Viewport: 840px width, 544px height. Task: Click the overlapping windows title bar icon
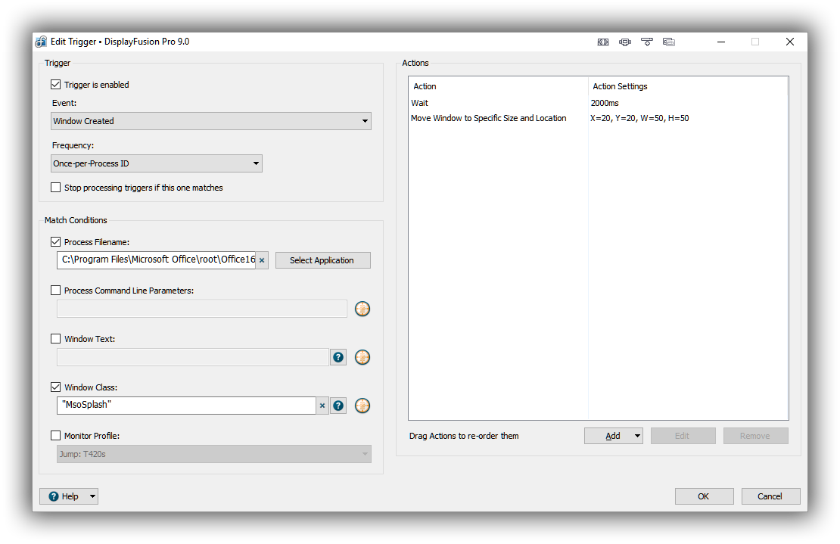click(669, 42)
